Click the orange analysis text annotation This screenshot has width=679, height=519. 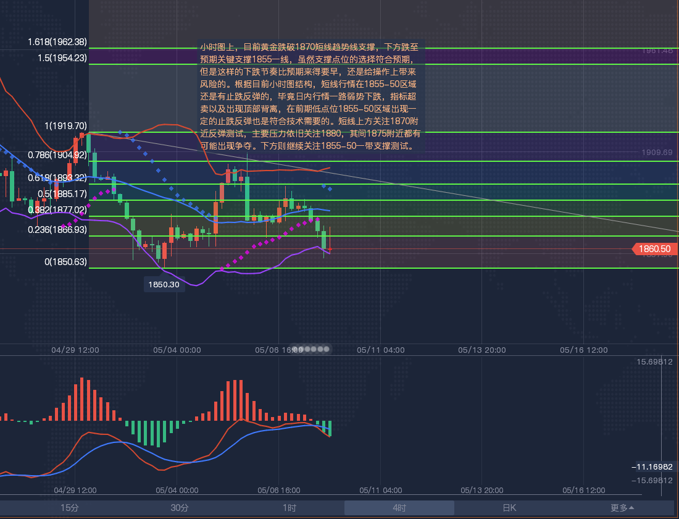310,97
